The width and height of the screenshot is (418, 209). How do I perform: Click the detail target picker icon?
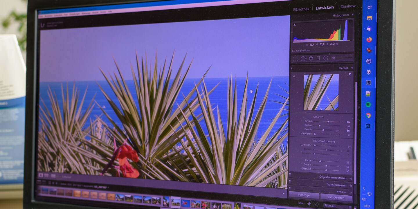294,75
